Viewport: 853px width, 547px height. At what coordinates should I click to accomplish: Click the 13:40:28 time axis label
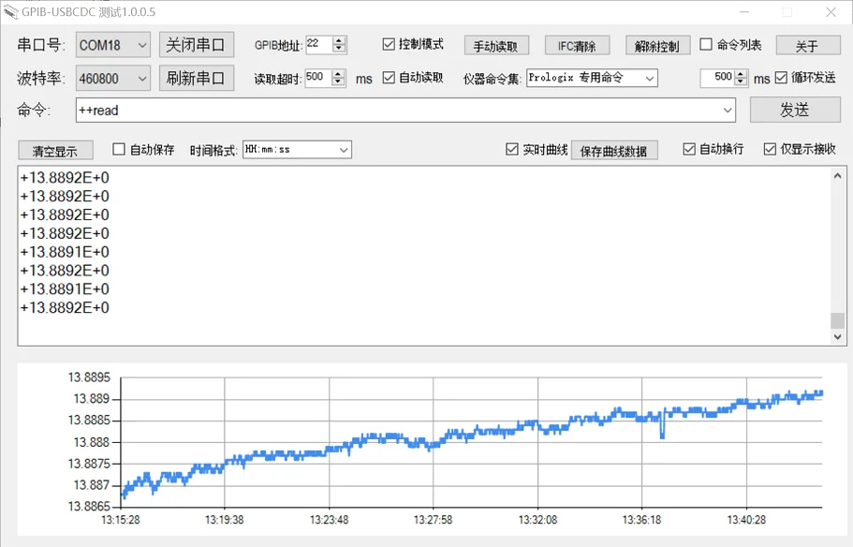[x=746, y=520]
